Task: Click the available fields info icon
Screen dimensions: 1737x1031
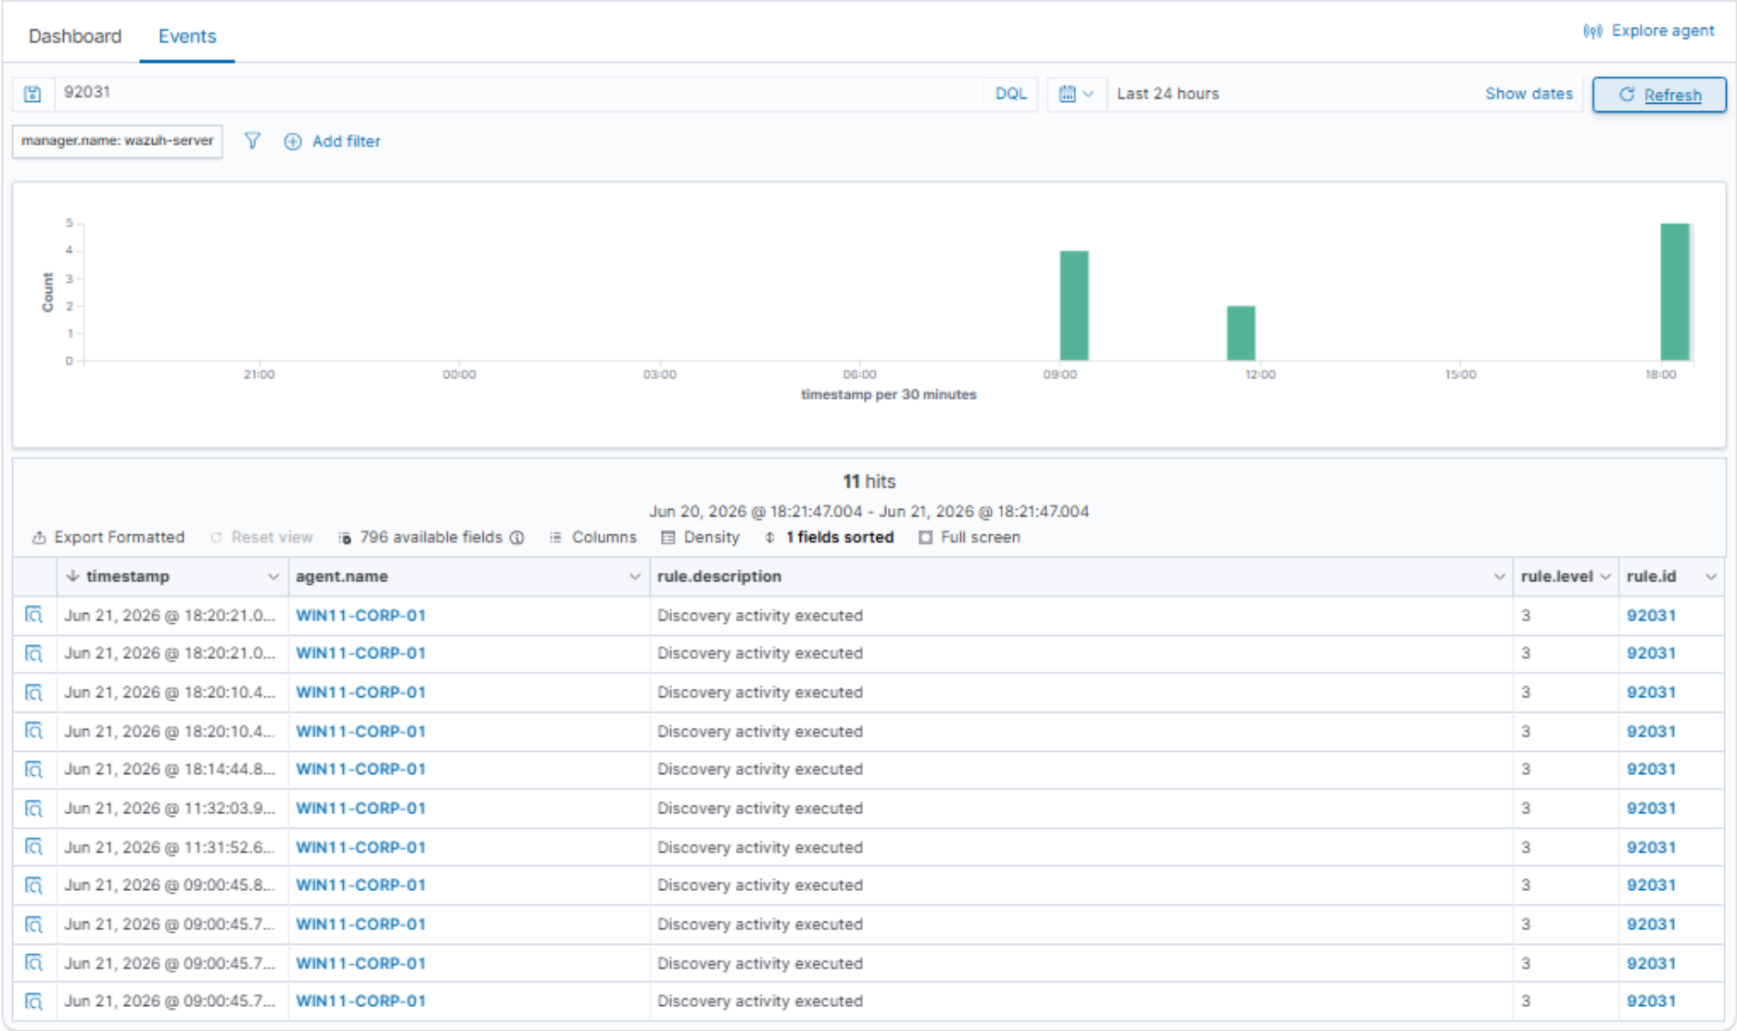Action: click(x=517, y=538)
